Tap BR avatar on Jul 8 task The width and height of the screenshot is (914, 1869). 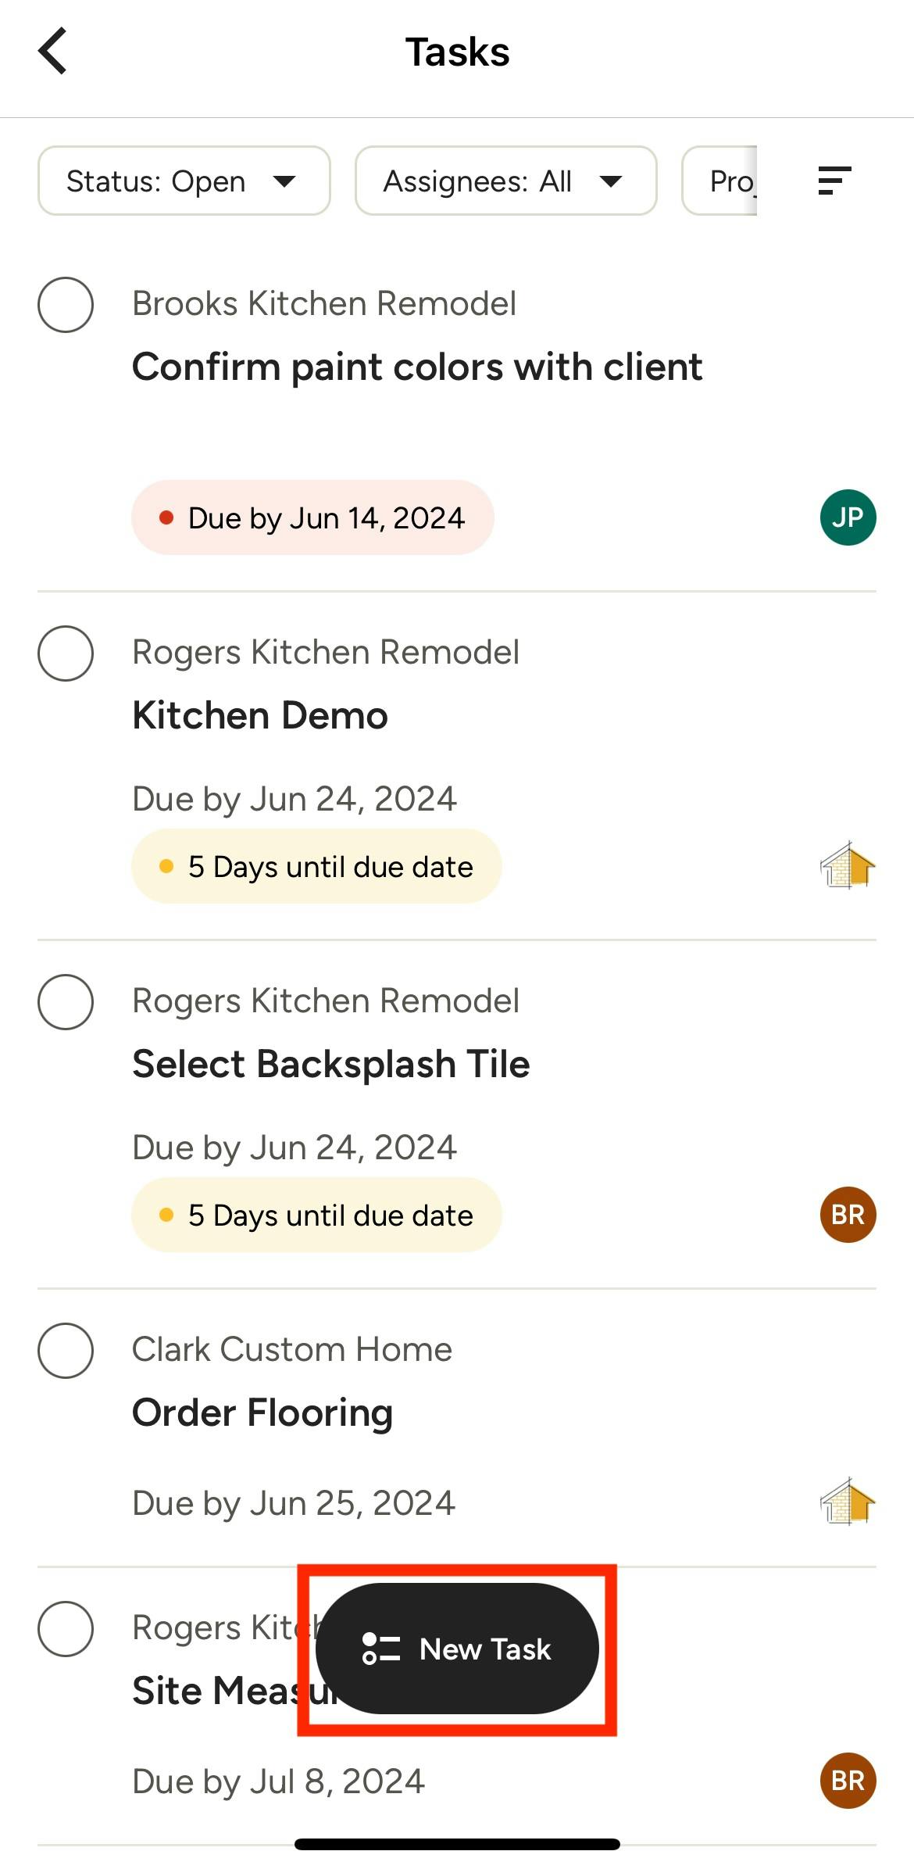(848, 1781)
